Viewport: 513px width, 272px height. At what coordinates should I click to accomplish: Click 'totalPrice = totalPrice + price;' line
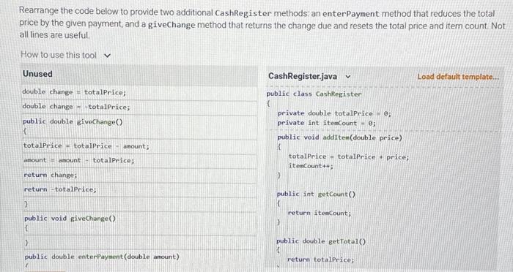coord(349,156)
